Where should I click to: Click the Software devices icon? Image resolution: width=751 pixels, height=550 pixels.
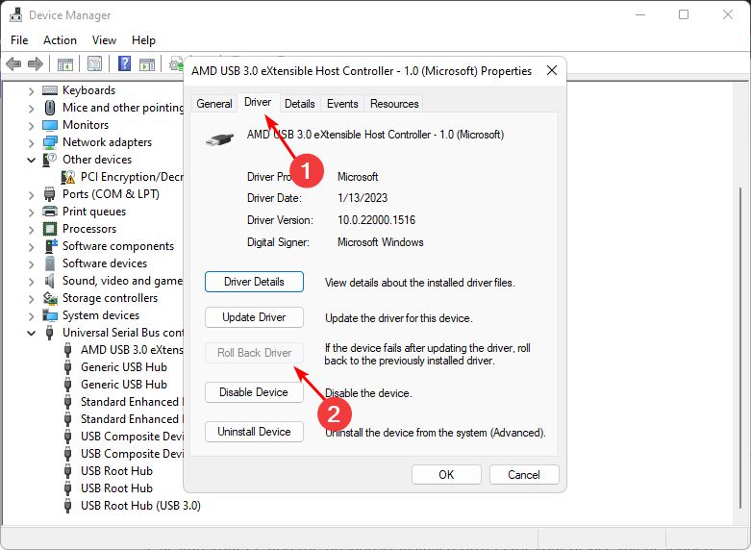(x=50, y=263)
